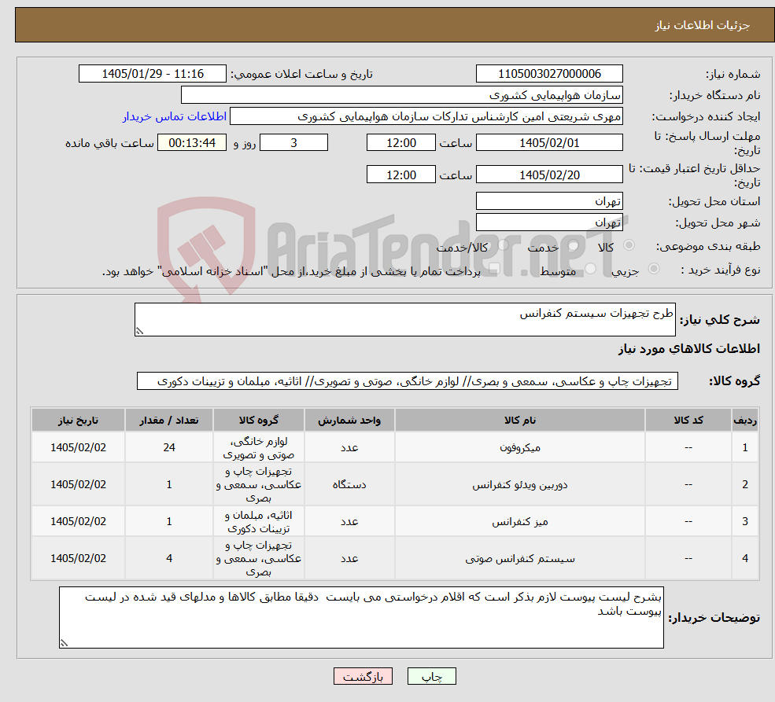The image size is (775, 702).
Task: Click the بازگشت back button
Action: (x=363, y=676)
